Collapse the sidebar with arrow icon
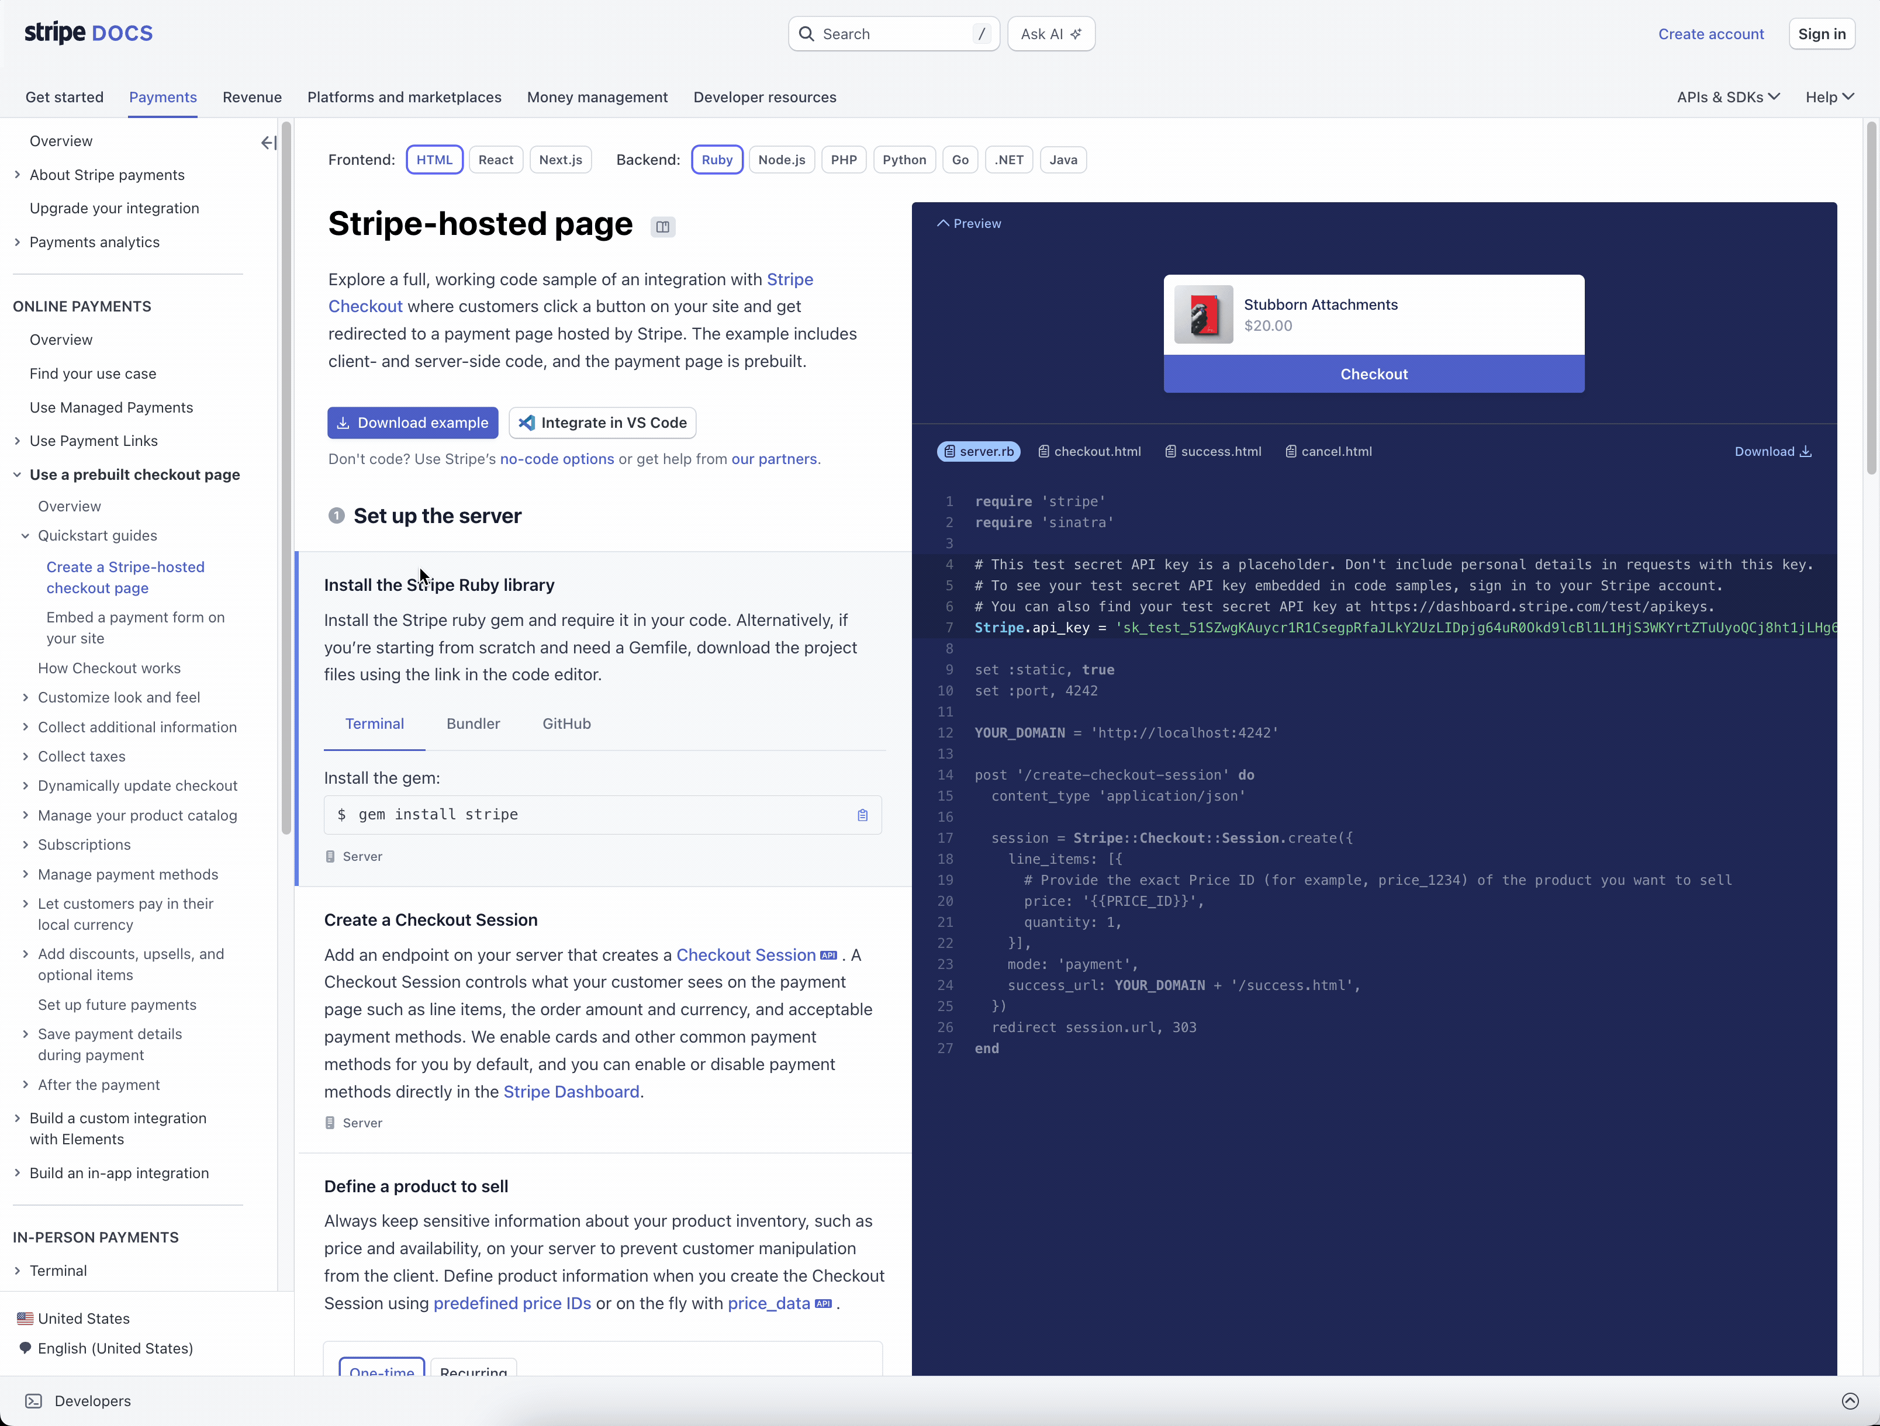Screen dimensions: 1880x1426 pyautogui.click(x=268, y=143)
